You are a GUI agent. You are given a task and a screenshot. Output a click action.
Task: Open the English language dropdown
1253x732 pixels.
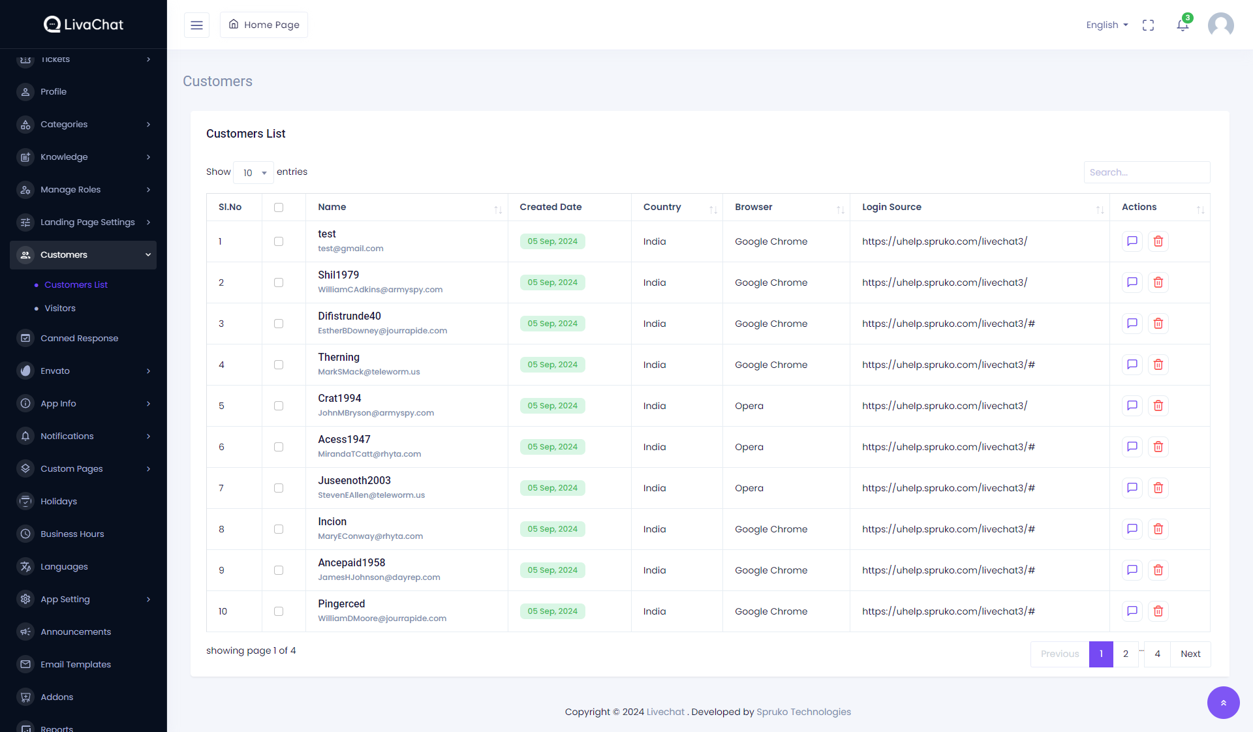tap(1107, 25)
